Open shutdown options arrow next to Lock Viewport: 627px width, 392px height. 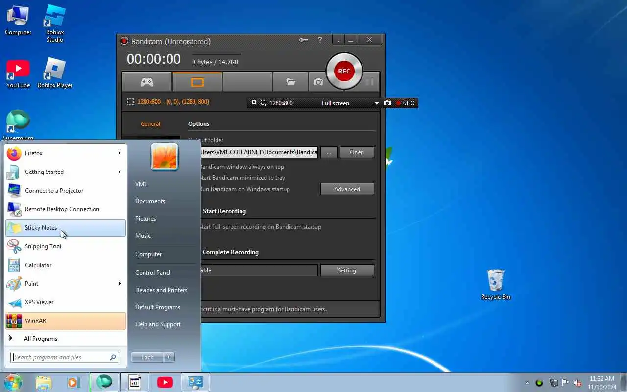click(169, 357)
